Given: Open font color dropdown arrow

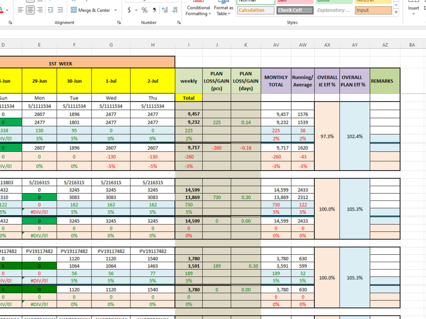Looking at the screenshot, I should click(x=7, y=10).
